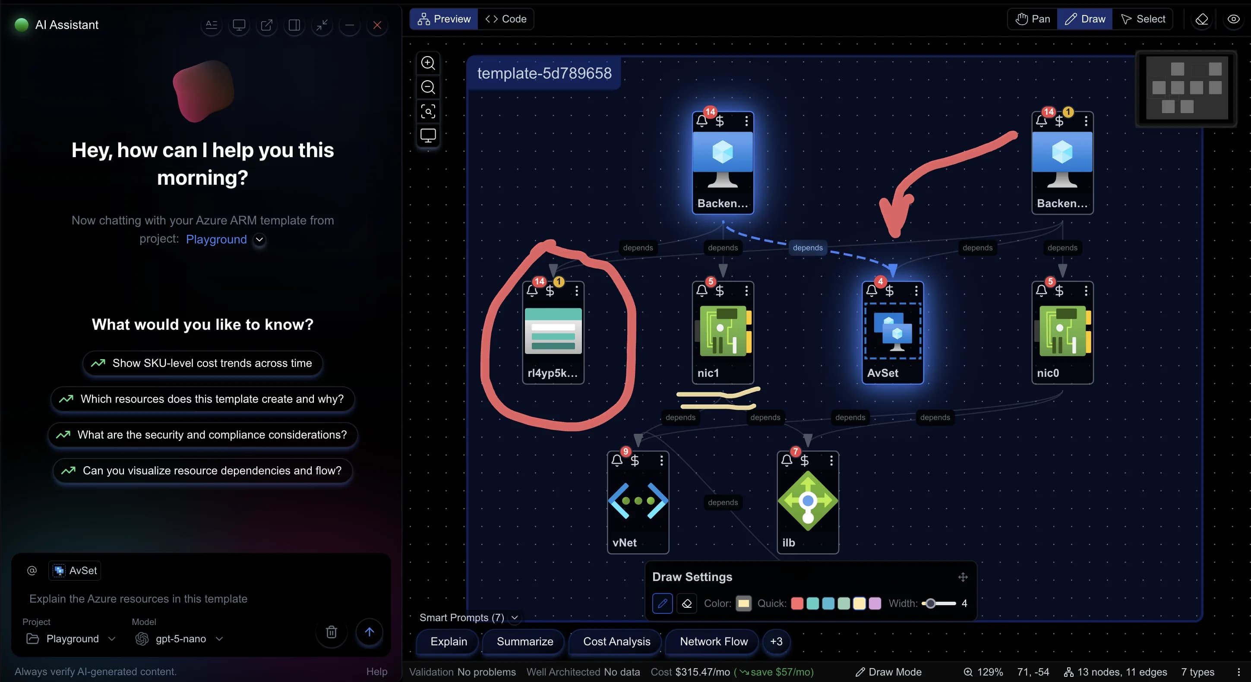This screenshot has width=1251, height=682.
Task: Click the eraser icon in Draw Settings
Action: 687,603
